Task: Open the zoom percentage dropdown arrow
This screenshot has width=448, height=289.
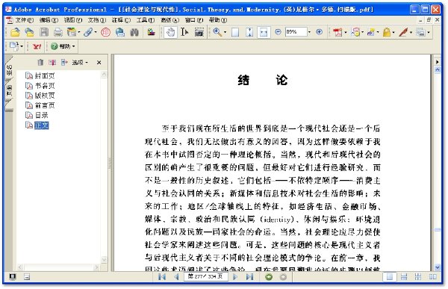Action: 309,32
